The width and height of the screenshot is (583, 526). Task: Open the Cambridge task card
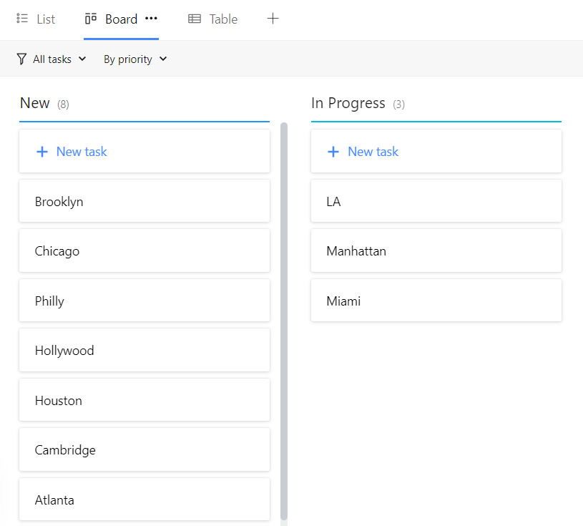tap(144, 449)
